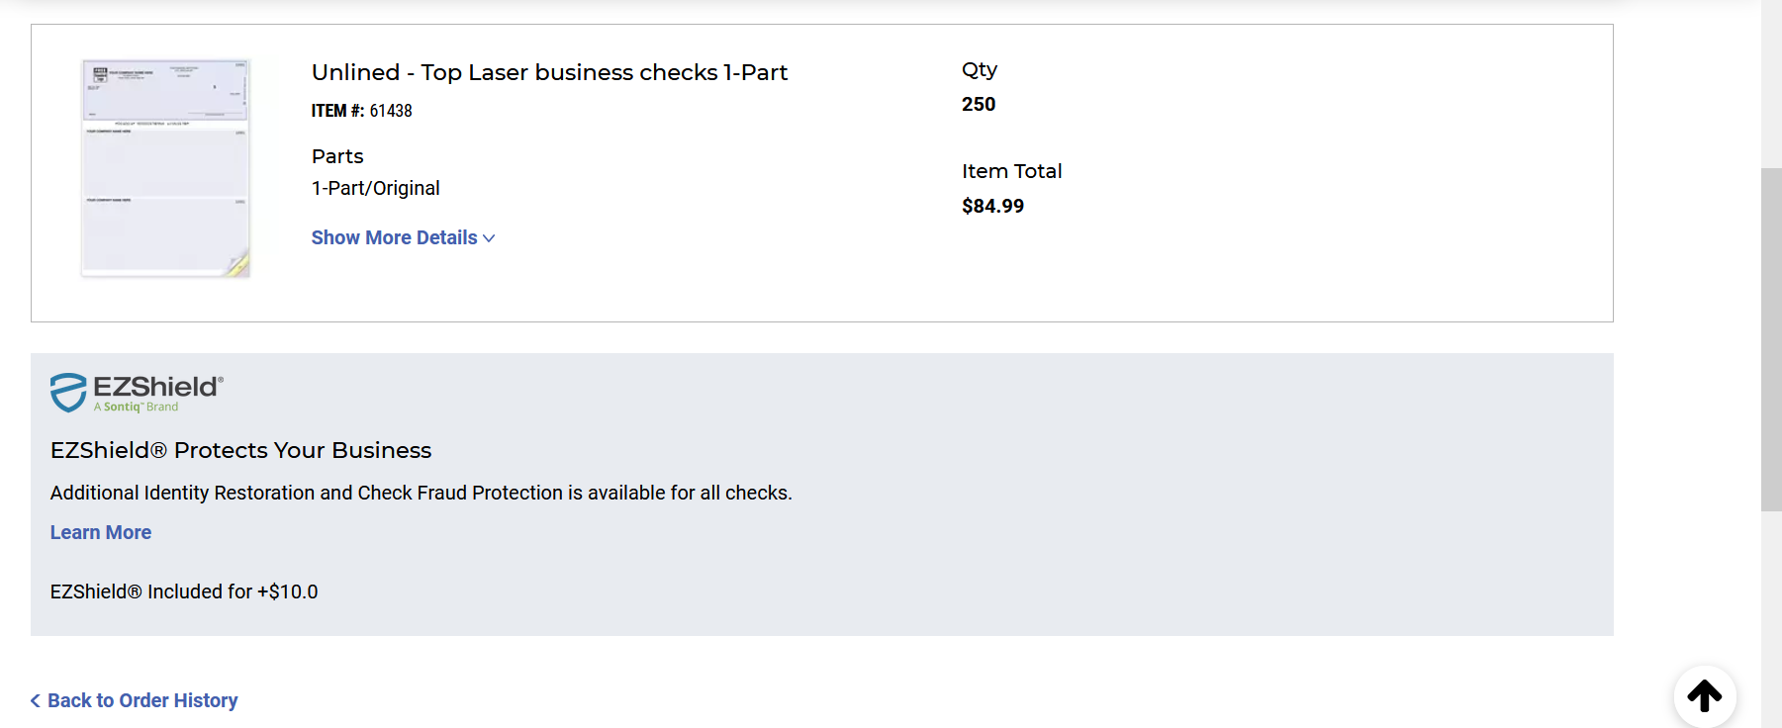This screenshot has width=1782, height=728.
Task: Open the Show More Details link
Action: tap(394, 238)
